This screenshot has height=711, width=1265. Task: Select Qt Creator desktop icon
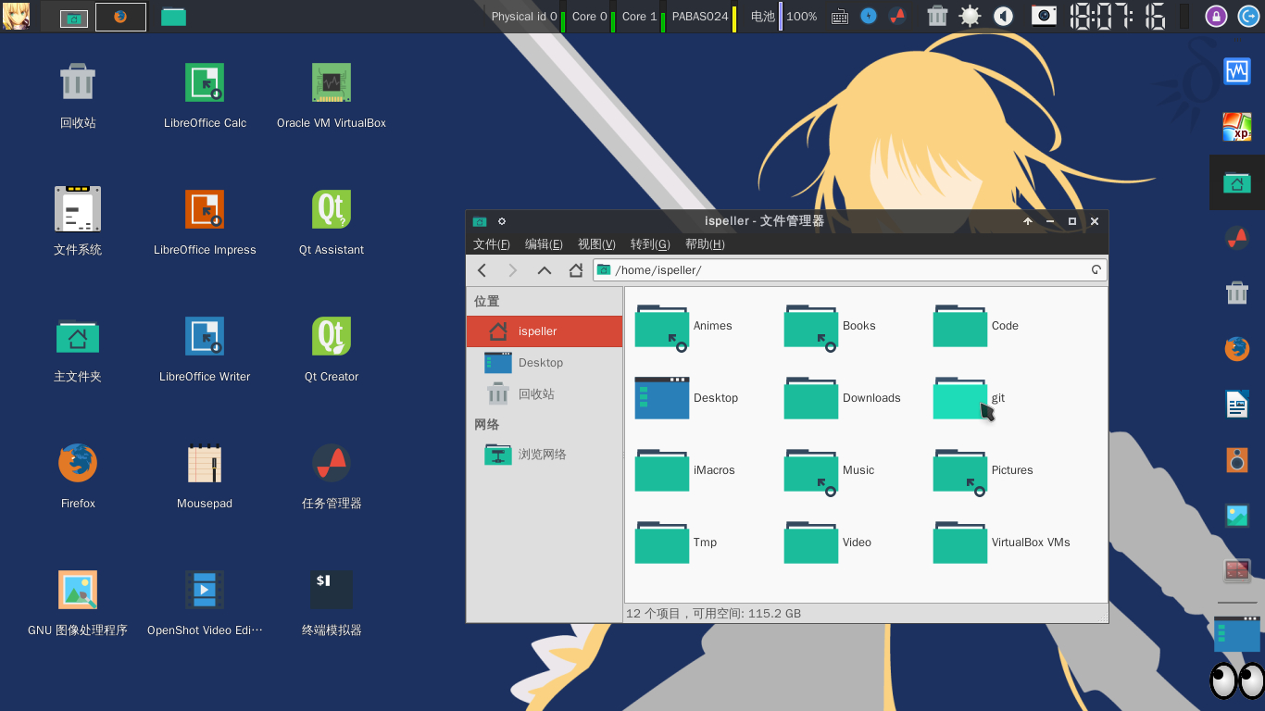coord(332,350)
